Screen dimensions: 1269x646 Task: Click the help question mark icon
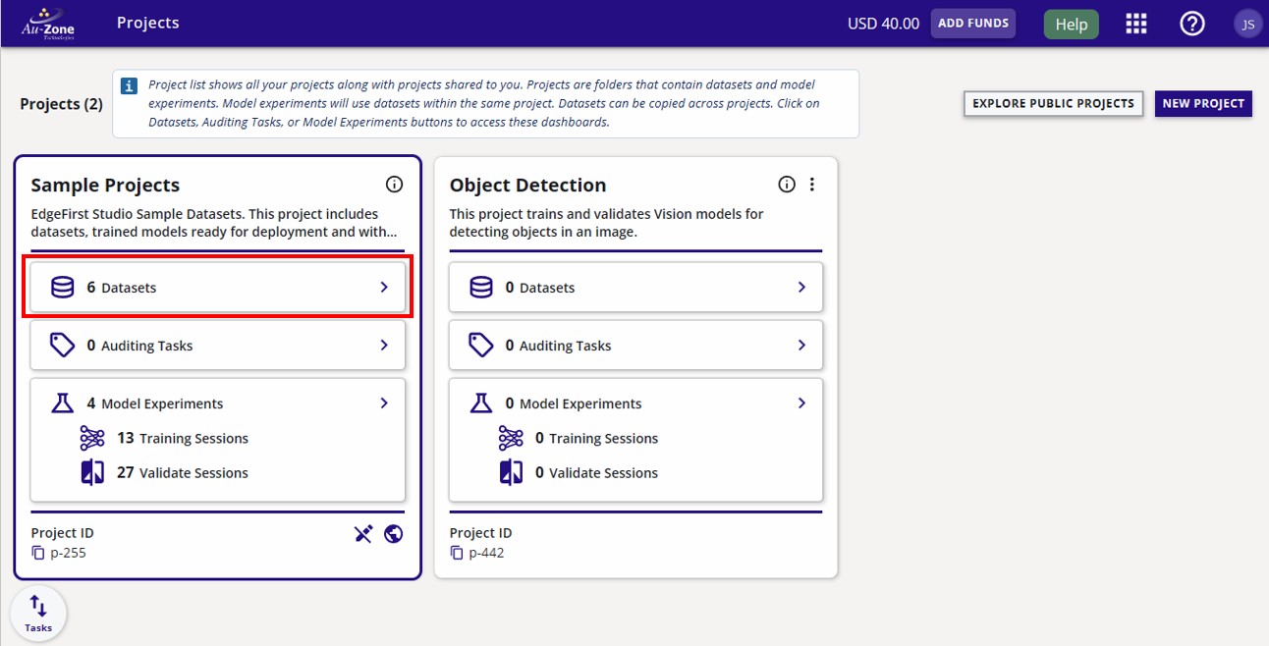tap(1192, 23)
